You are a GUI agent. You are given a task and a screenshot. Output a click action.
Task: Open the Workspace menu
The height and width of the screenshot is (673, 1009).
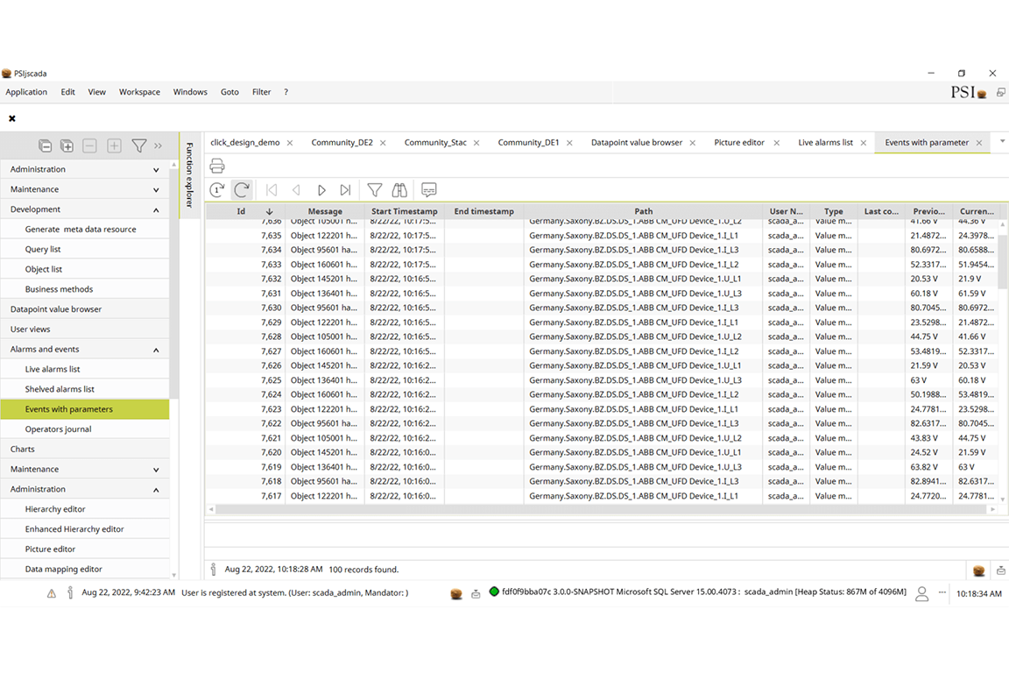(139, 92)
